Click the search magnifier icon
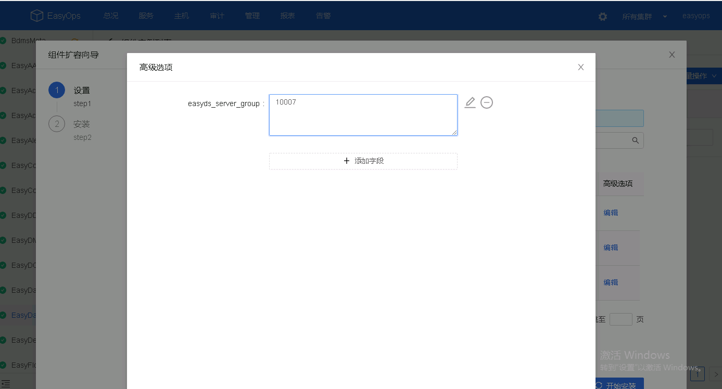 click(635, 140)
